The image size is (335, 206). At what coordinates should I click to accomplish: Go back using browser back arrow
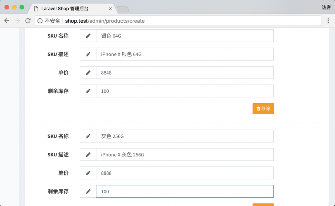click(x=7, y=21)
